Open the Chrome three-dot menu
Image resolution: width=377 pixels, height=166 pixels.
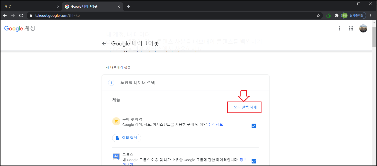pos(371,15)
